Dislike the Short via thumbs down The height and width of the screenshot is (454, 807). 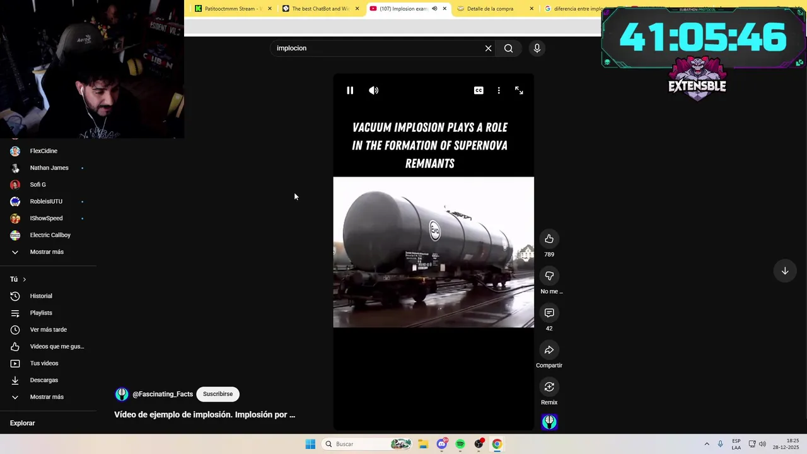click(x=549, y=276)
